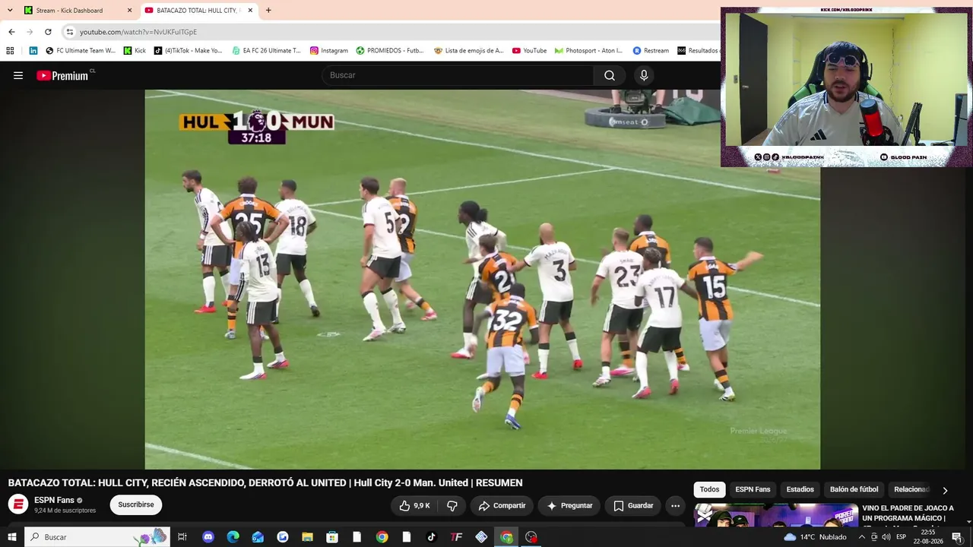
Task: Close the BATACAZO TOTAL YouTube tab
Action: pyautogui.click(x=250, y=11)
